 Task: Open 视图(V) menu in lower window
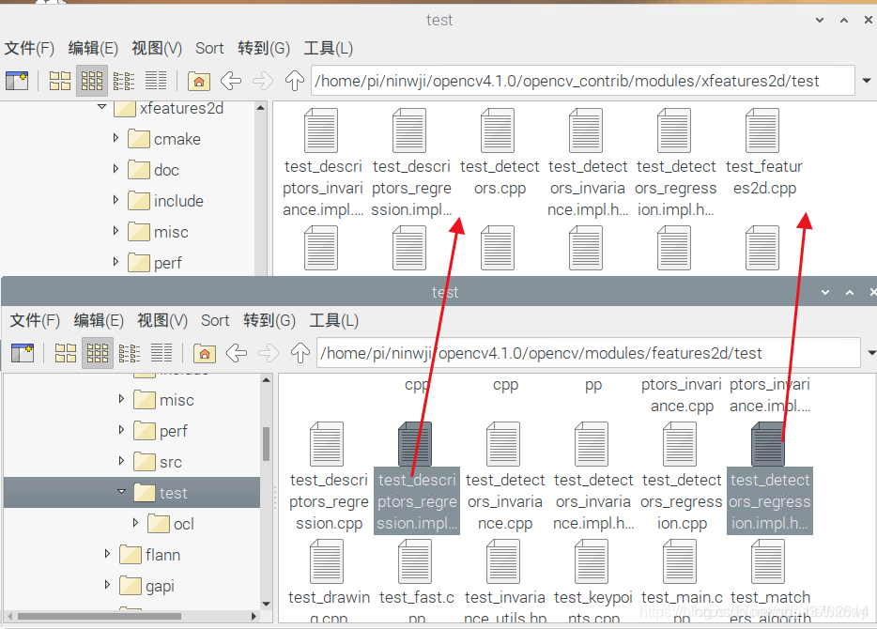[x=162, y=321]
